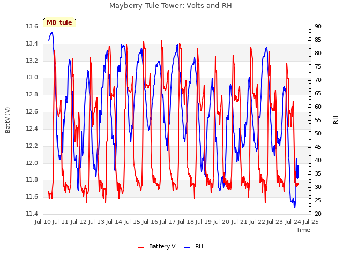The image size is (343, 257).
Task: Click the 35 tick on RH axis
Action: click(318, 173)
